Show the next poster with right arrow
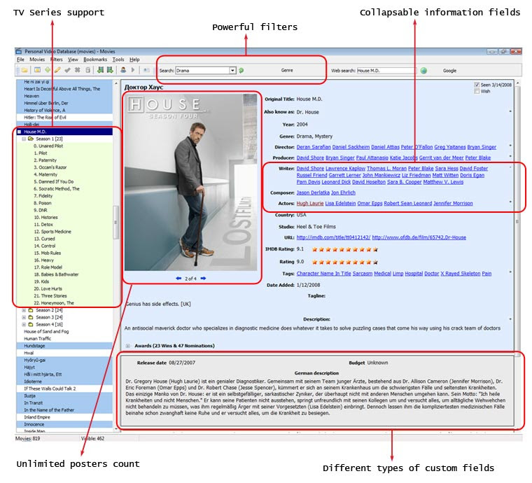 coord(203,278)
